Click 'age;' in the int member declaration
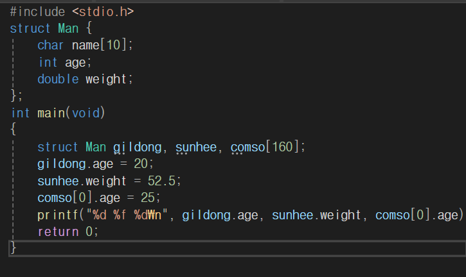The image size is (466, 277). pyautogui.click(x=78, y=63)
